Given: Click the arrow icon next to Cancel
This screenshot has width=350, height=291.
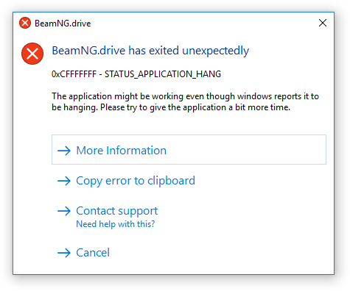Looking at the screenshot, I should [64, 253].
